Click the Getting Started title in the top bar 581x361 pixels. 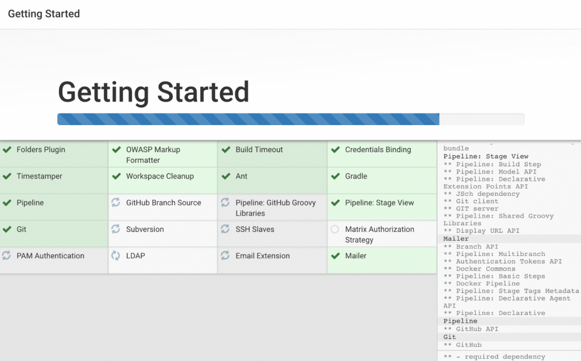coord(44,14)
